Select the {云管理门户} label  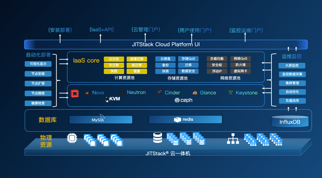pos(146,30)
